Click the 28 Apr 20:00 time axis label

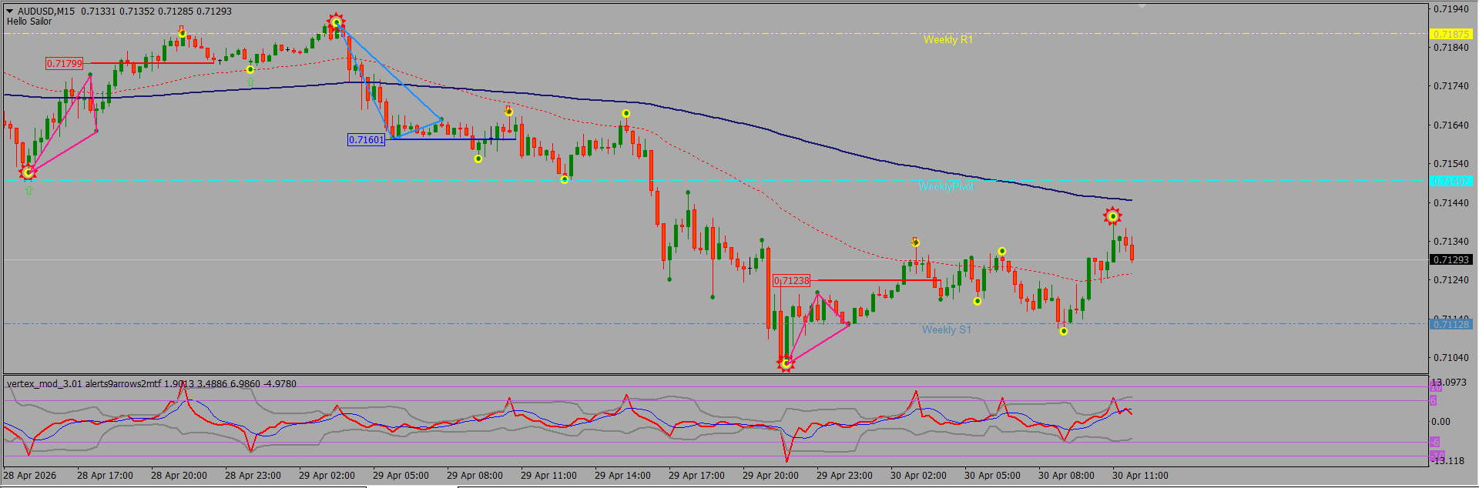(179, 475)
